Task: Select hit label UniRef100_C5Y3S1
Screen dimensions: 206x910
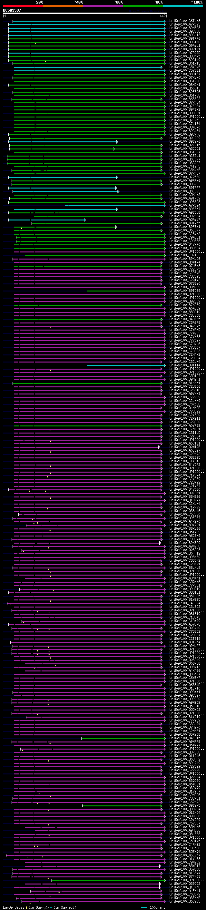Action: pyautogui.click(x=185, y=71)
